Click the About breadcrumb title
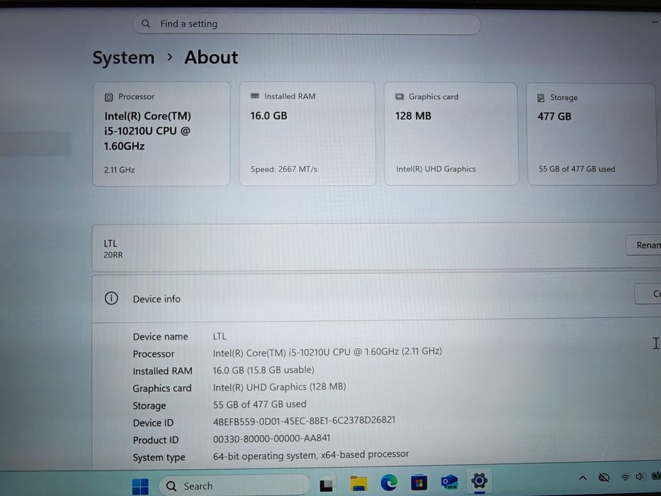The height and width of the screenshot is (496, 661). tap(211, 57)
